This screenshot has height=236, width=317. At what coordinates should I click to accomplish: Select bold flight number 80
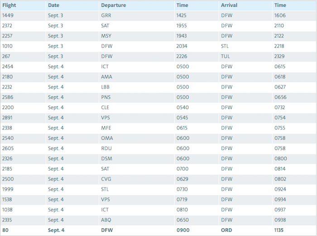(5, 231)
